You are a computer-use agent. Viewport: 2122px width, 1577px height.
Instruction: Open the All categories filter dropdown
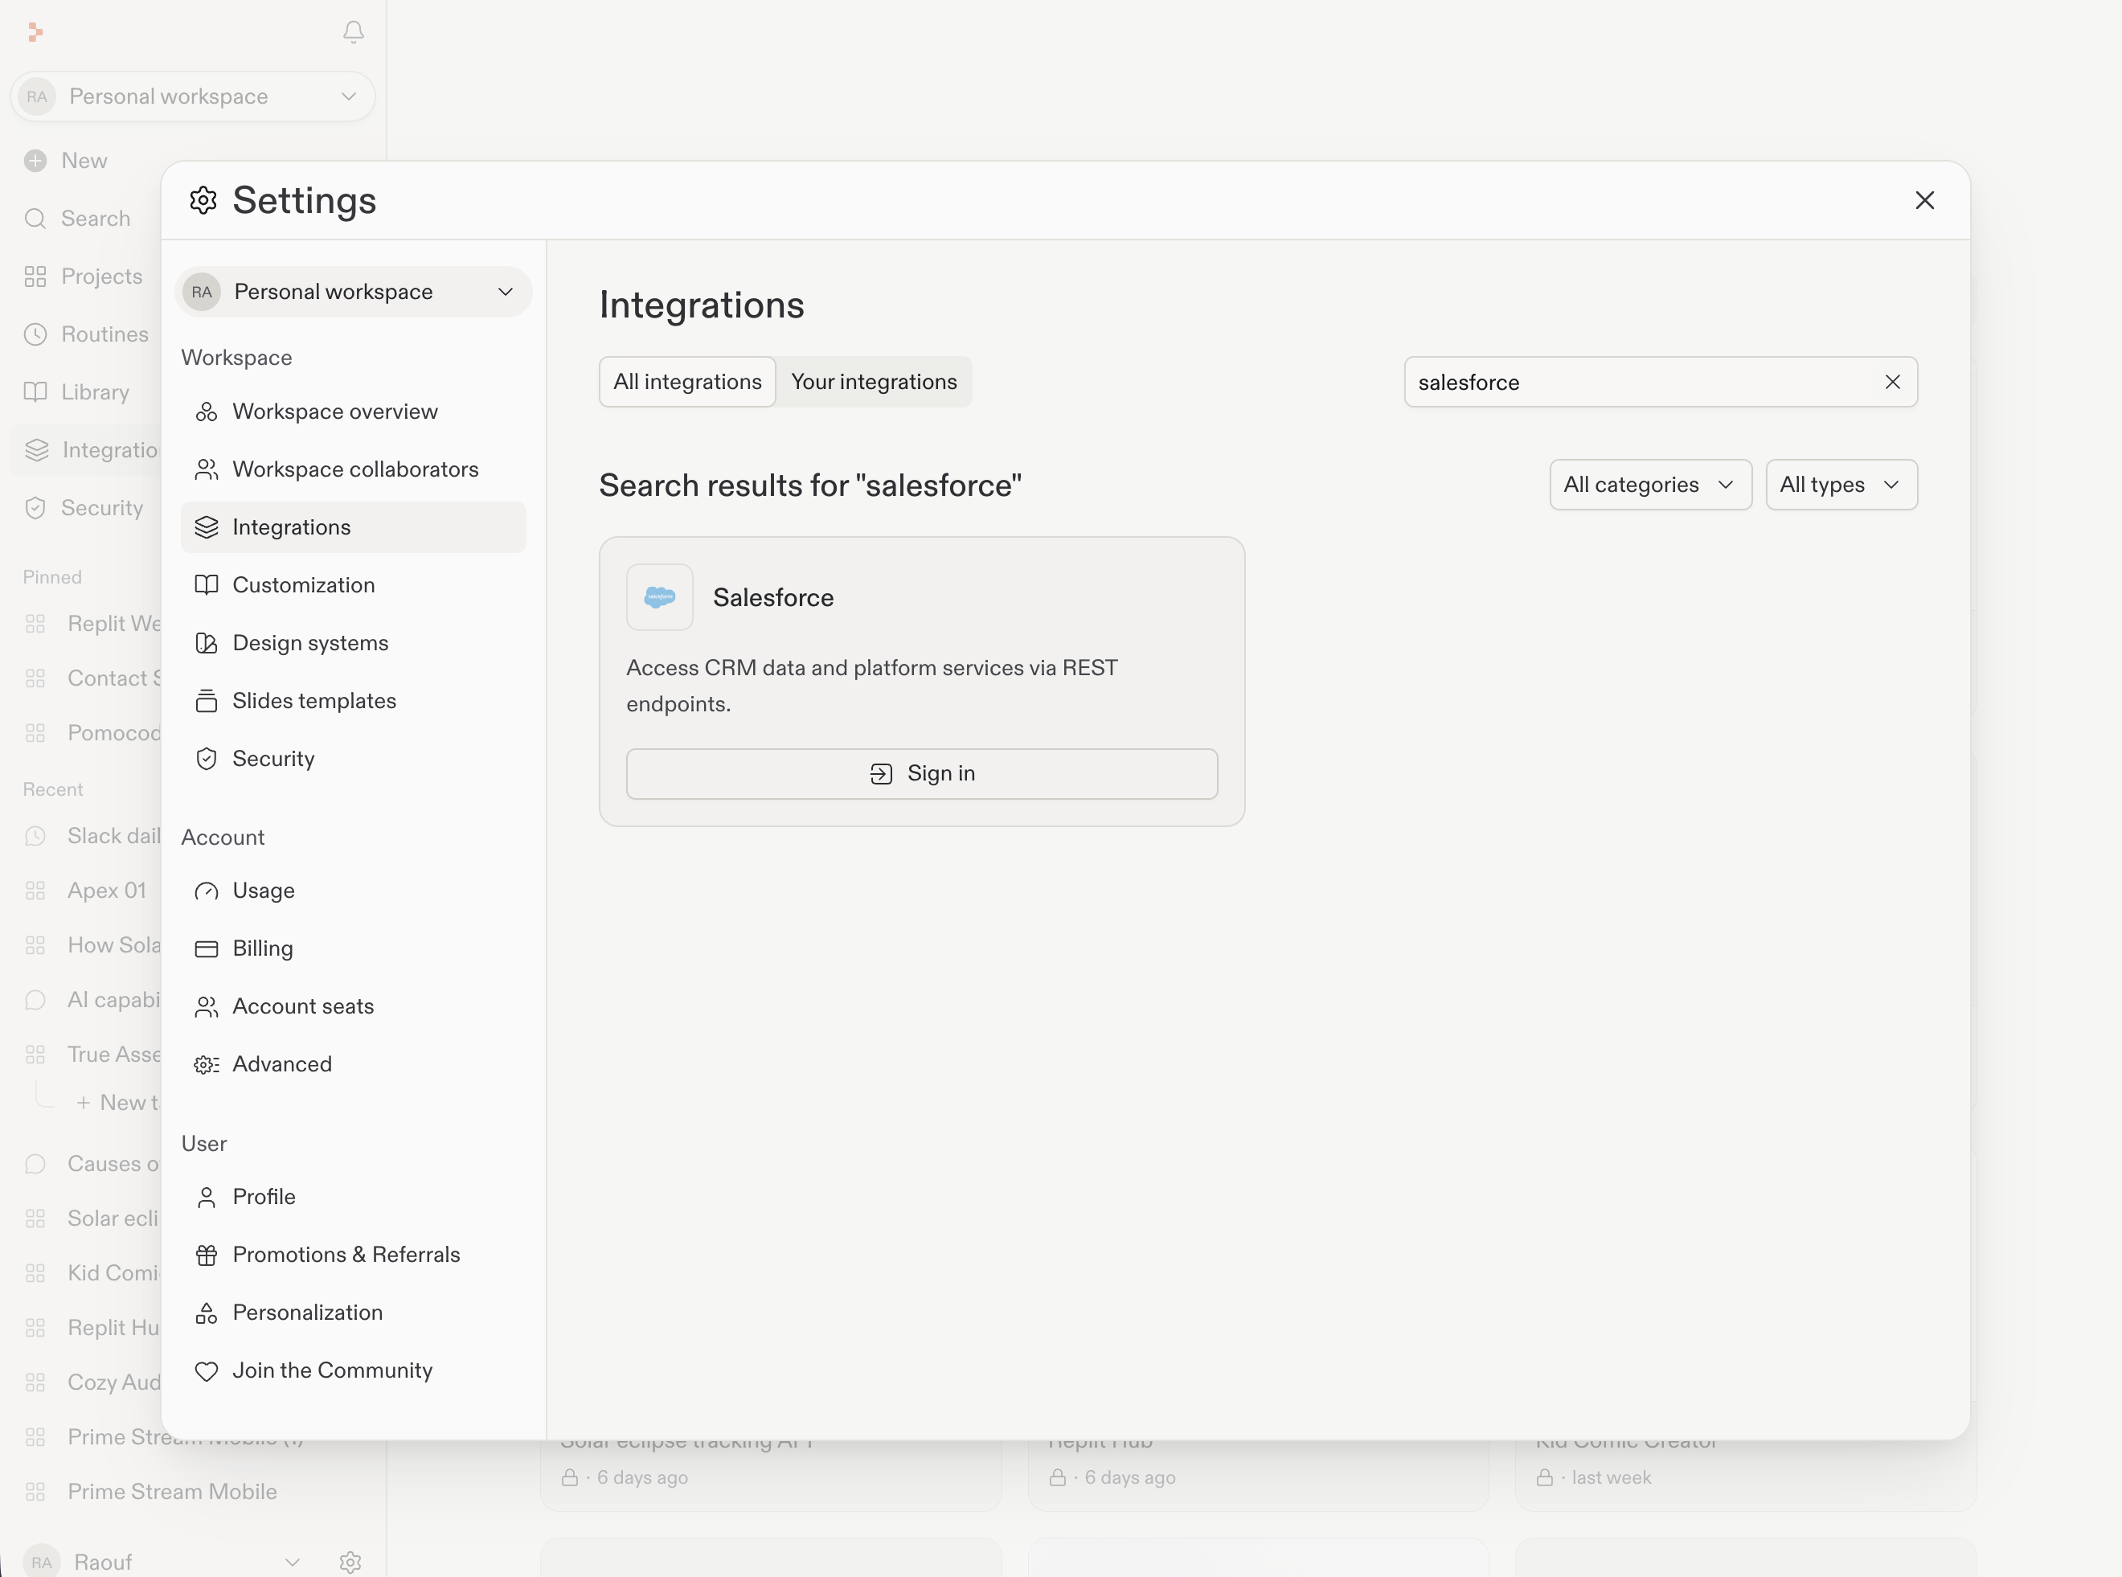coord(1649,485)
